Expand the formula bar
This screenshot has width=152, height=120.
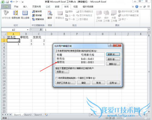(x=149, y=30)
